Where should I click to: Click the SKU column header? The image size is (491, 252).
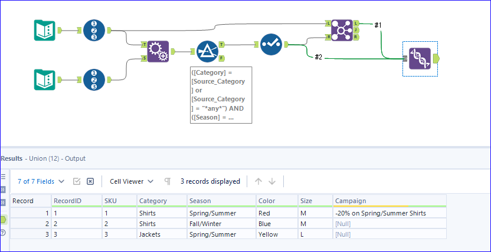[x=119, y=201]
